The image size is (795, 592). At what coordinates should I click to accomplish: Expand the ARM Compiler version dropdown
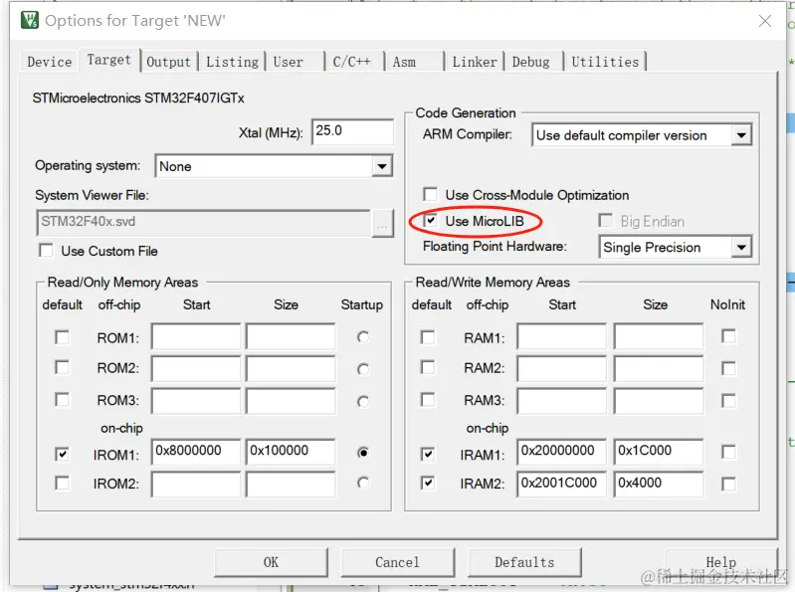click(x=740, y=135)
